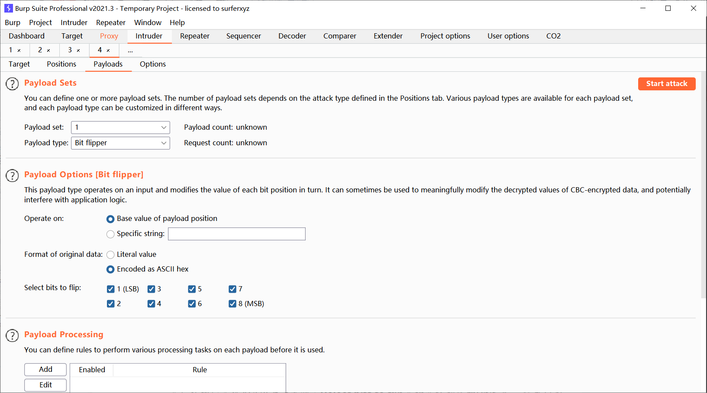Open the Intruder Target sub-tab
The height and width of the screenshot is (393, 707).
pyautogui.click(x=19, y=64)
